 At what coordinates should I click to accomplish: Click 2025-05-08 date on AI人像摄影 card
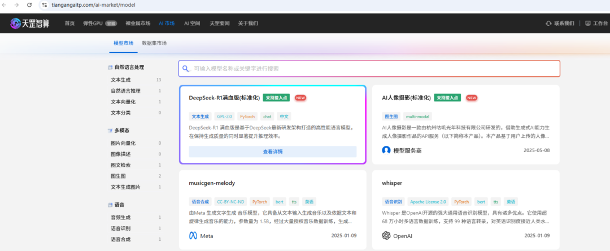click(537, 150)
